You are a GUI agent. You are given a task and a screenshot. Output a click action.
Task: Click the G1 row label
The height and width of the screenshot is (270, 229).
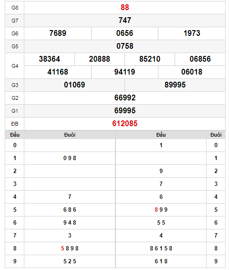pyautogui.click(x=15, y=111)
